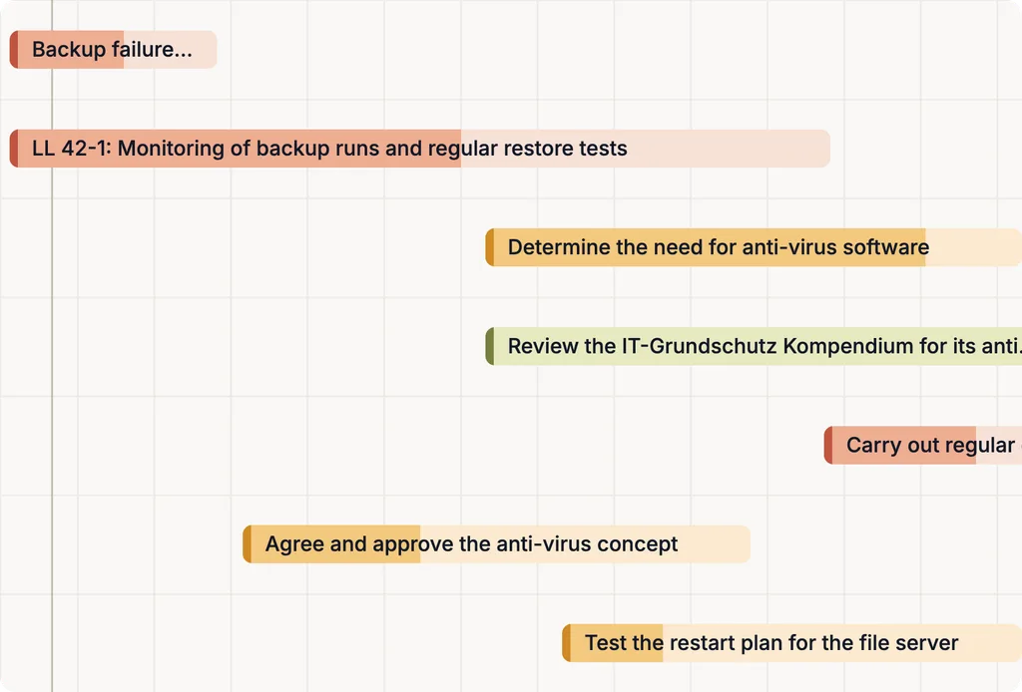1022x692 pixels.
Task: Open the Backup failure task bar
Action: [x=113, y=50]
